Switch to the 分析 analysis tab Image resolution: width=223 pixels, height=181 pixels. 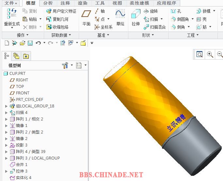[x=48, y=3]
